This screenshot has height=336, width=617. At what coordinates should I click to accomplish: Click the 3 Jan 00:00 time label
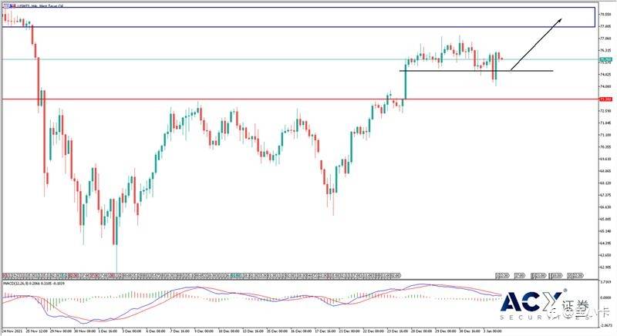(493, 331)
